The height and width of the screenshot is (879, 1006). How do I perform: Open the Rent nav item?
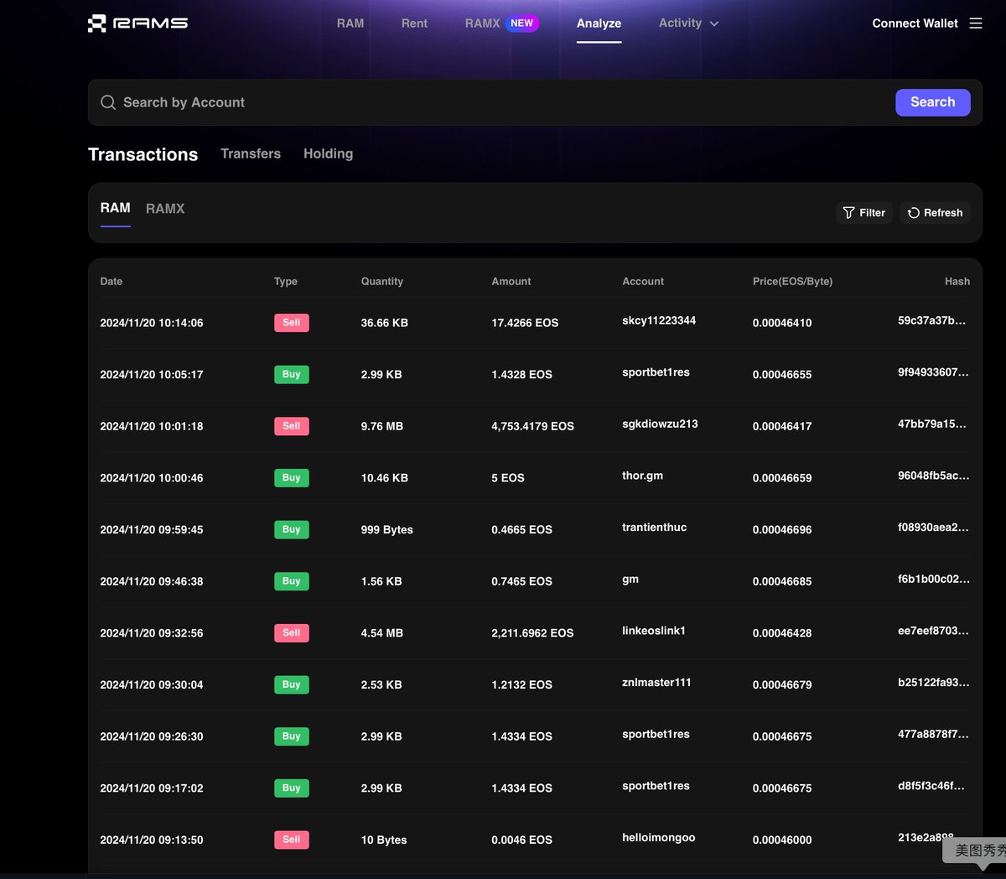point(414,23)
